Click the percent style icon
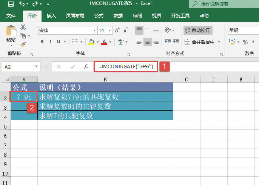 coord(245,42)
